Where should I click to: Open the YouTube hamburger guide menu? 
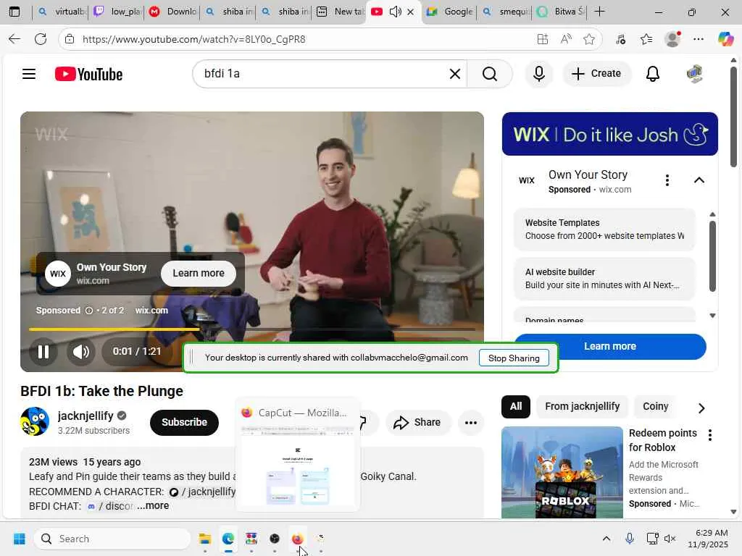pos(29,74)
